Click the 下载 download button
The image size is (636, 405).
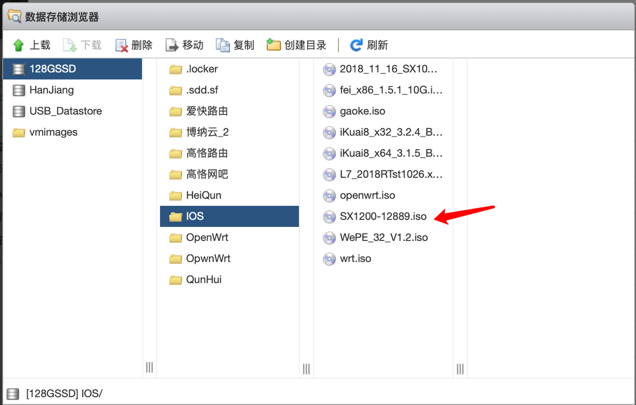tap(82, 45)
